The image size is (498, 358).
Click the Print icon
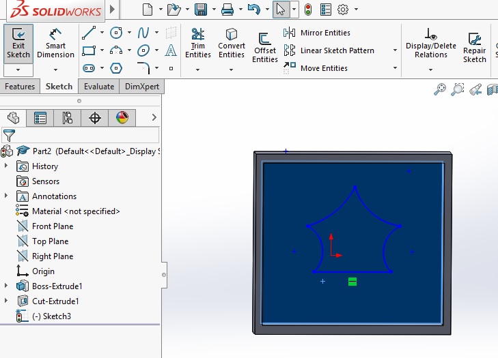(x=227, y=10)
